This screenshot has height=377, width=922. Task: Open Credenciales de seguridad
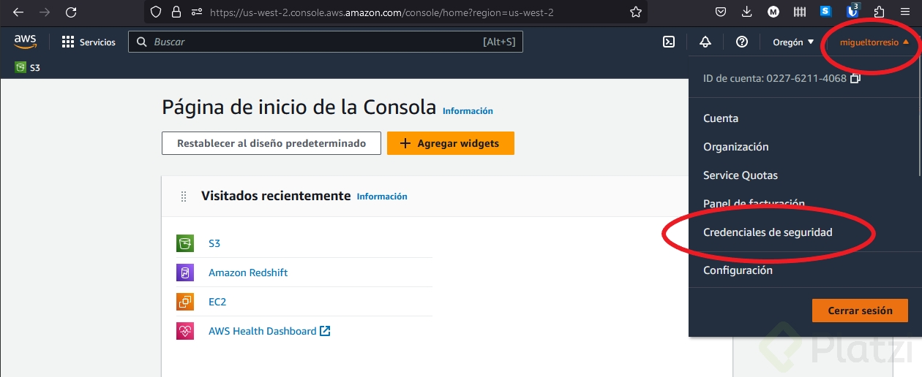click(768, 232)
